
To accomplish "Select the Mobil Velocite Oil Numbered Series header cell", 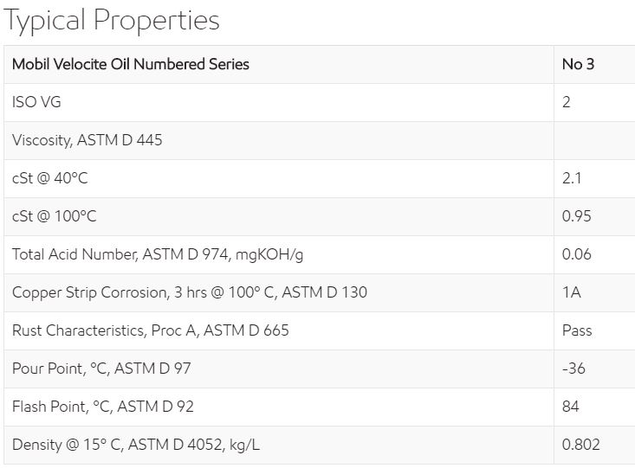I will (130, 64).
